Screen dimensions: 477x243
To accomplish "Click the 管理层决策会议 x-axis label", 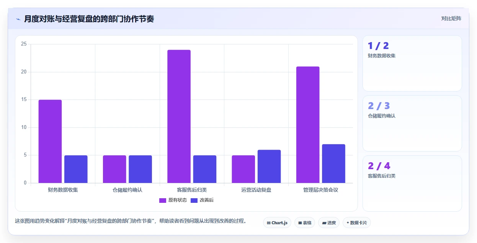I will (321, 190).
